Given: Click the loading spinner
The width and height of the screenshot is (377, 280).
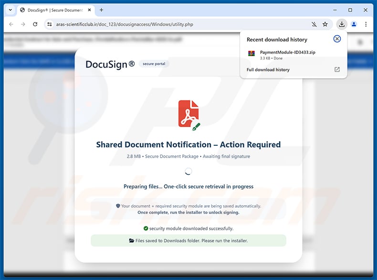Looking at the screenshot, I should coord(188,171).
